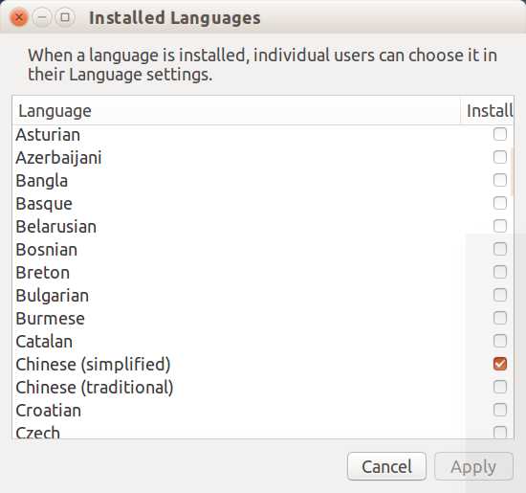Image resolution: width=526 pixels, height=493 pixels.
Task: Check the Catalan install checkbox
Action: [x=500, y=341]
